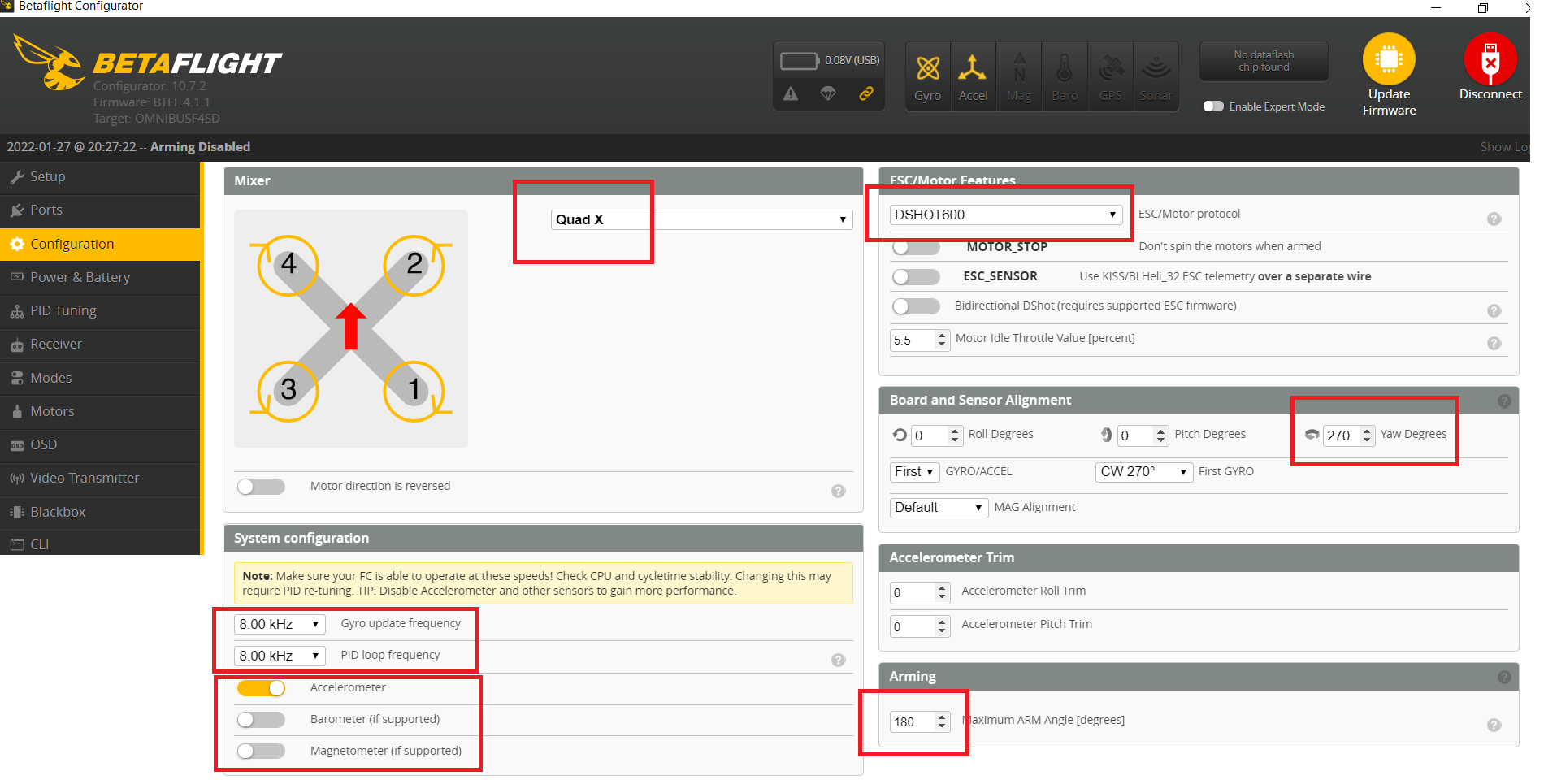
Task: Click the Show Log link
Action: [1504, 147]
